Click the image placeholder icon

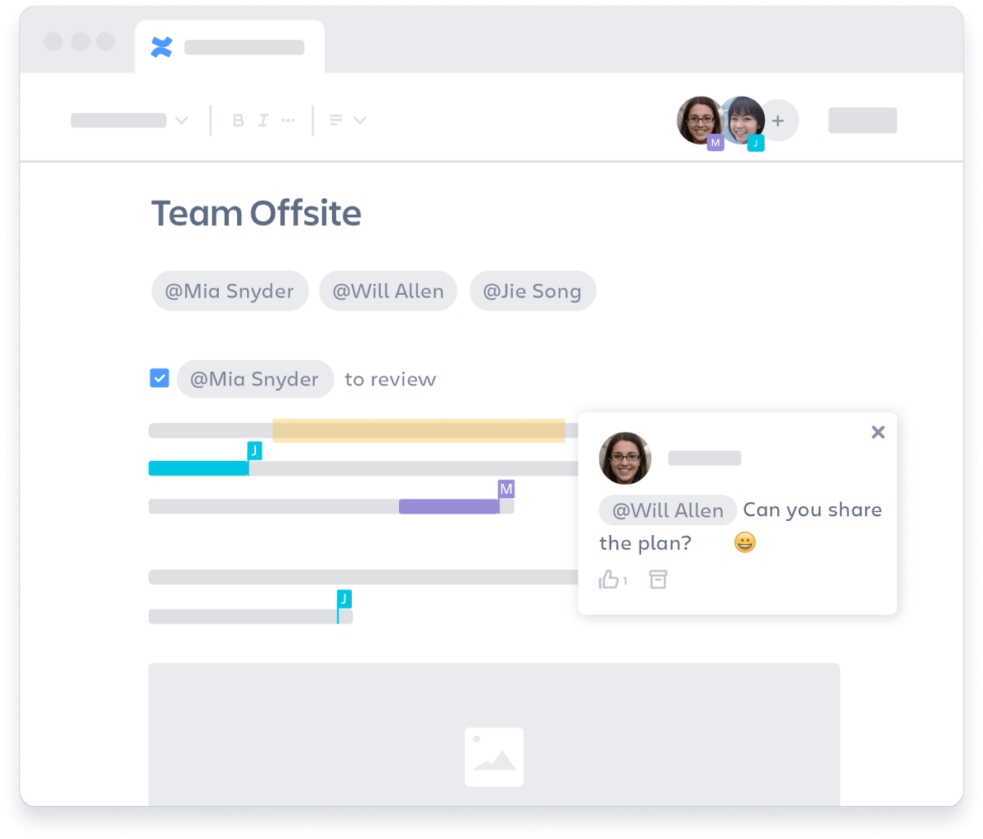coord(494,756)
